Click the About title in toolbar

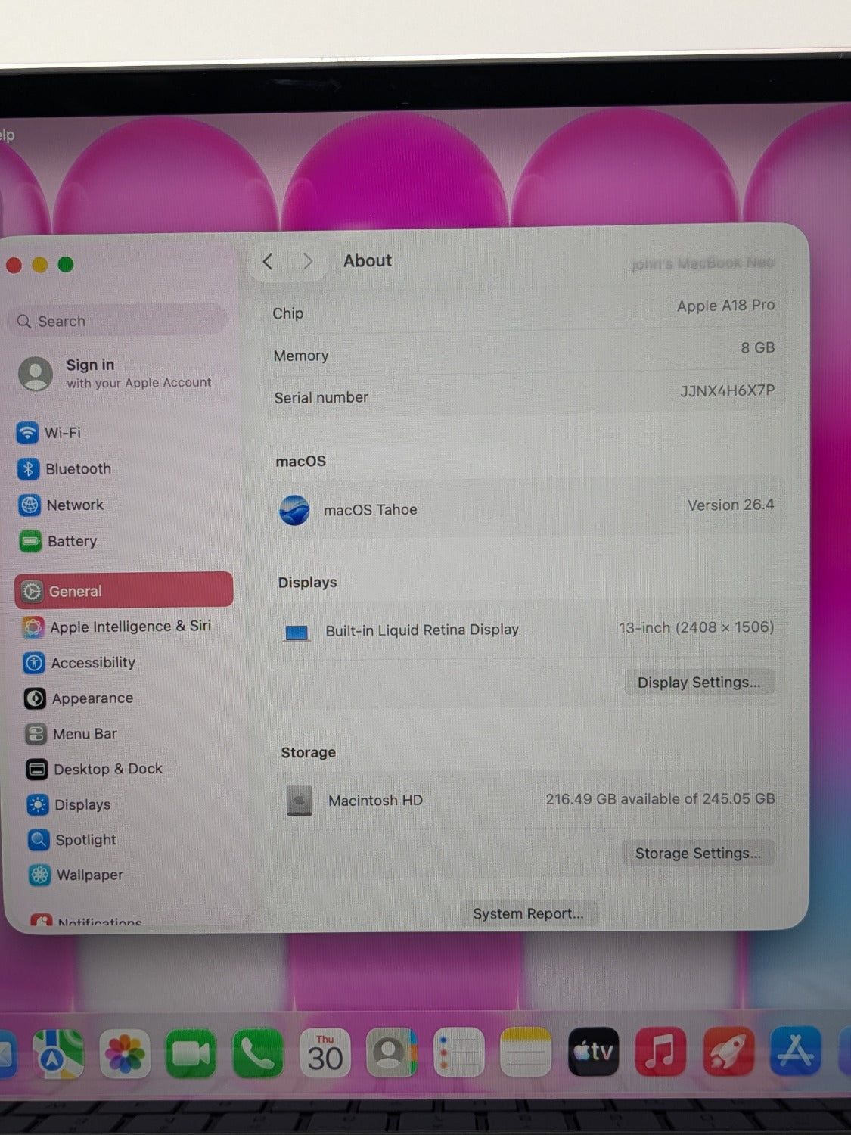coord(368,260)
